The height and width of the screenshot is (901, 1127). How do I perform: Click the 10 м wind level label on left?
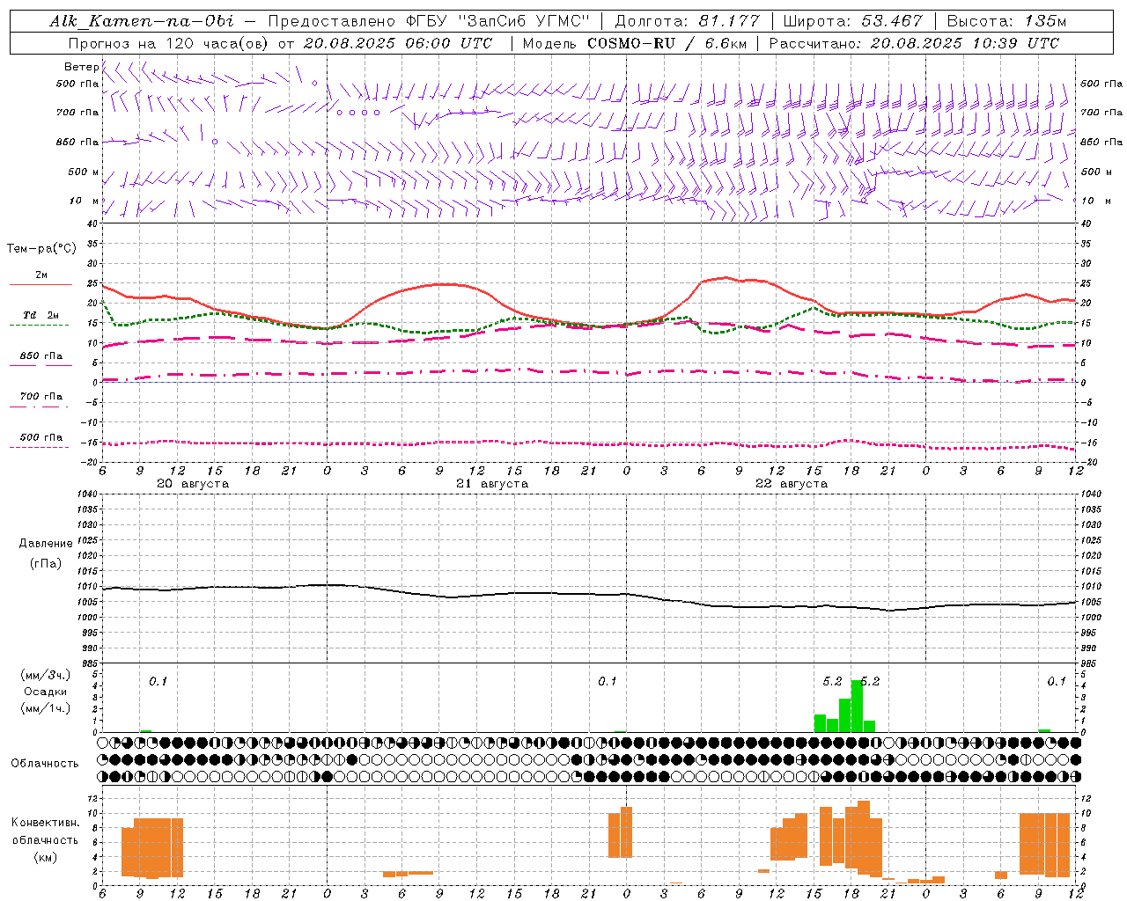pos(85,201)
